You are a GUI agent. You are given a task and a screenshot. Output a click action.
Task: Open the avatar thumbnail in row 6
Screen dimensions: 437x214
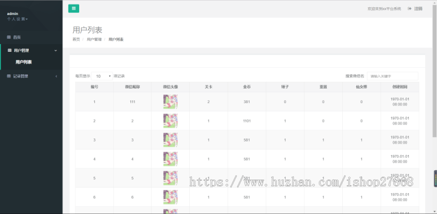coord(170,198)
